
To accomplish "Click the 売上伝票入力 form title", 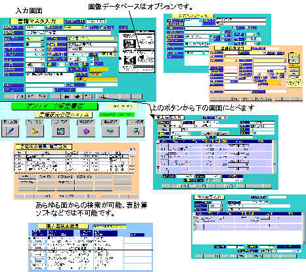I will pyautogui.click(x=168, y=118).
